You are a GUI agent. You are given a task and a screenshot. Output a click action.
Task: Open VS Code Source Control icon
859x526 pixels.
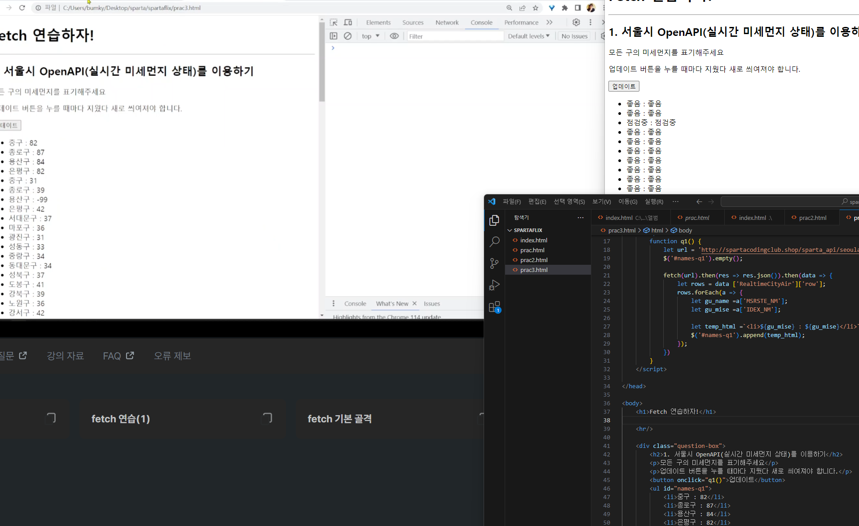pyautogui.click(x=494, y=263)
